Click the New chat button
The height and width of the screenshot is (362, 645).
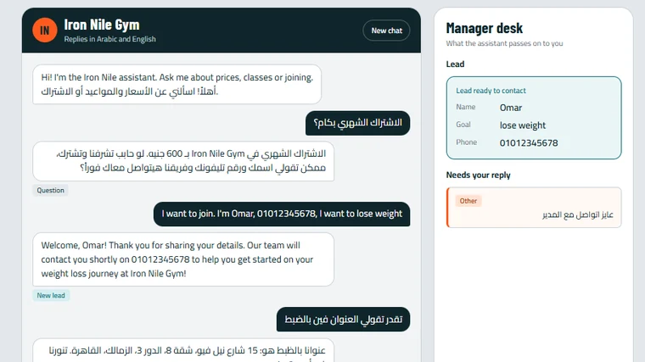[x=386, y=31]
